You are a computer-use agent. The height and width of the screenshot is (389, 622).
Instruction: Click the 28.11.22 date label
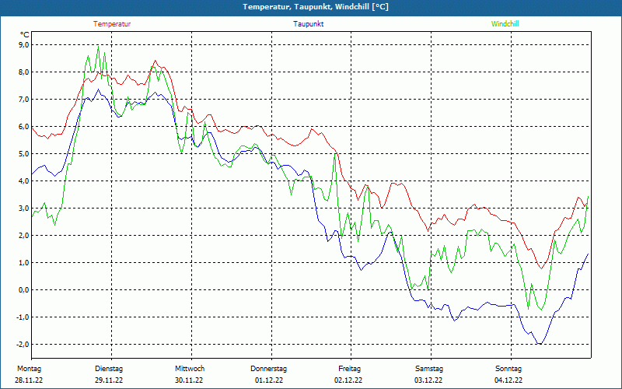[x=29, y=380]
